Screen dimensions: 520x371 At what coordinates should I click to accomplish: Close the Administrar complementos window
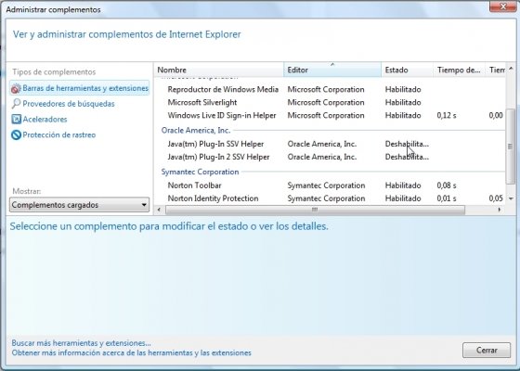502,6
